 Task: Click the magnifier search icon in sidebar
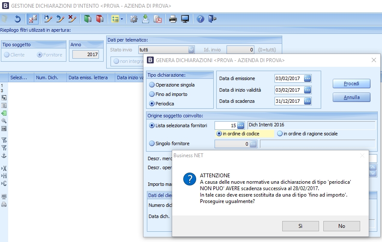[x=4, y=121]
